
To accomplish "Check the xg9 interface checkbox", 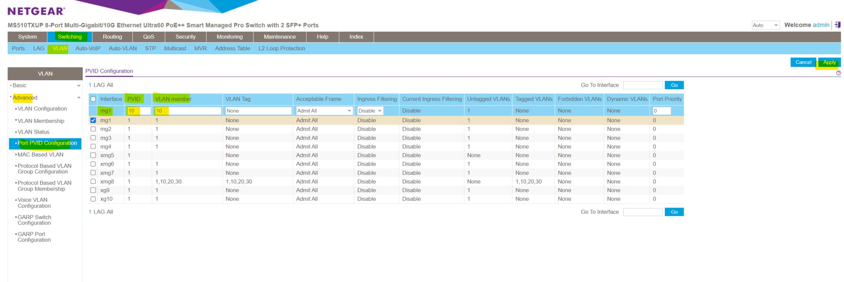I will [x=93, y=190].
